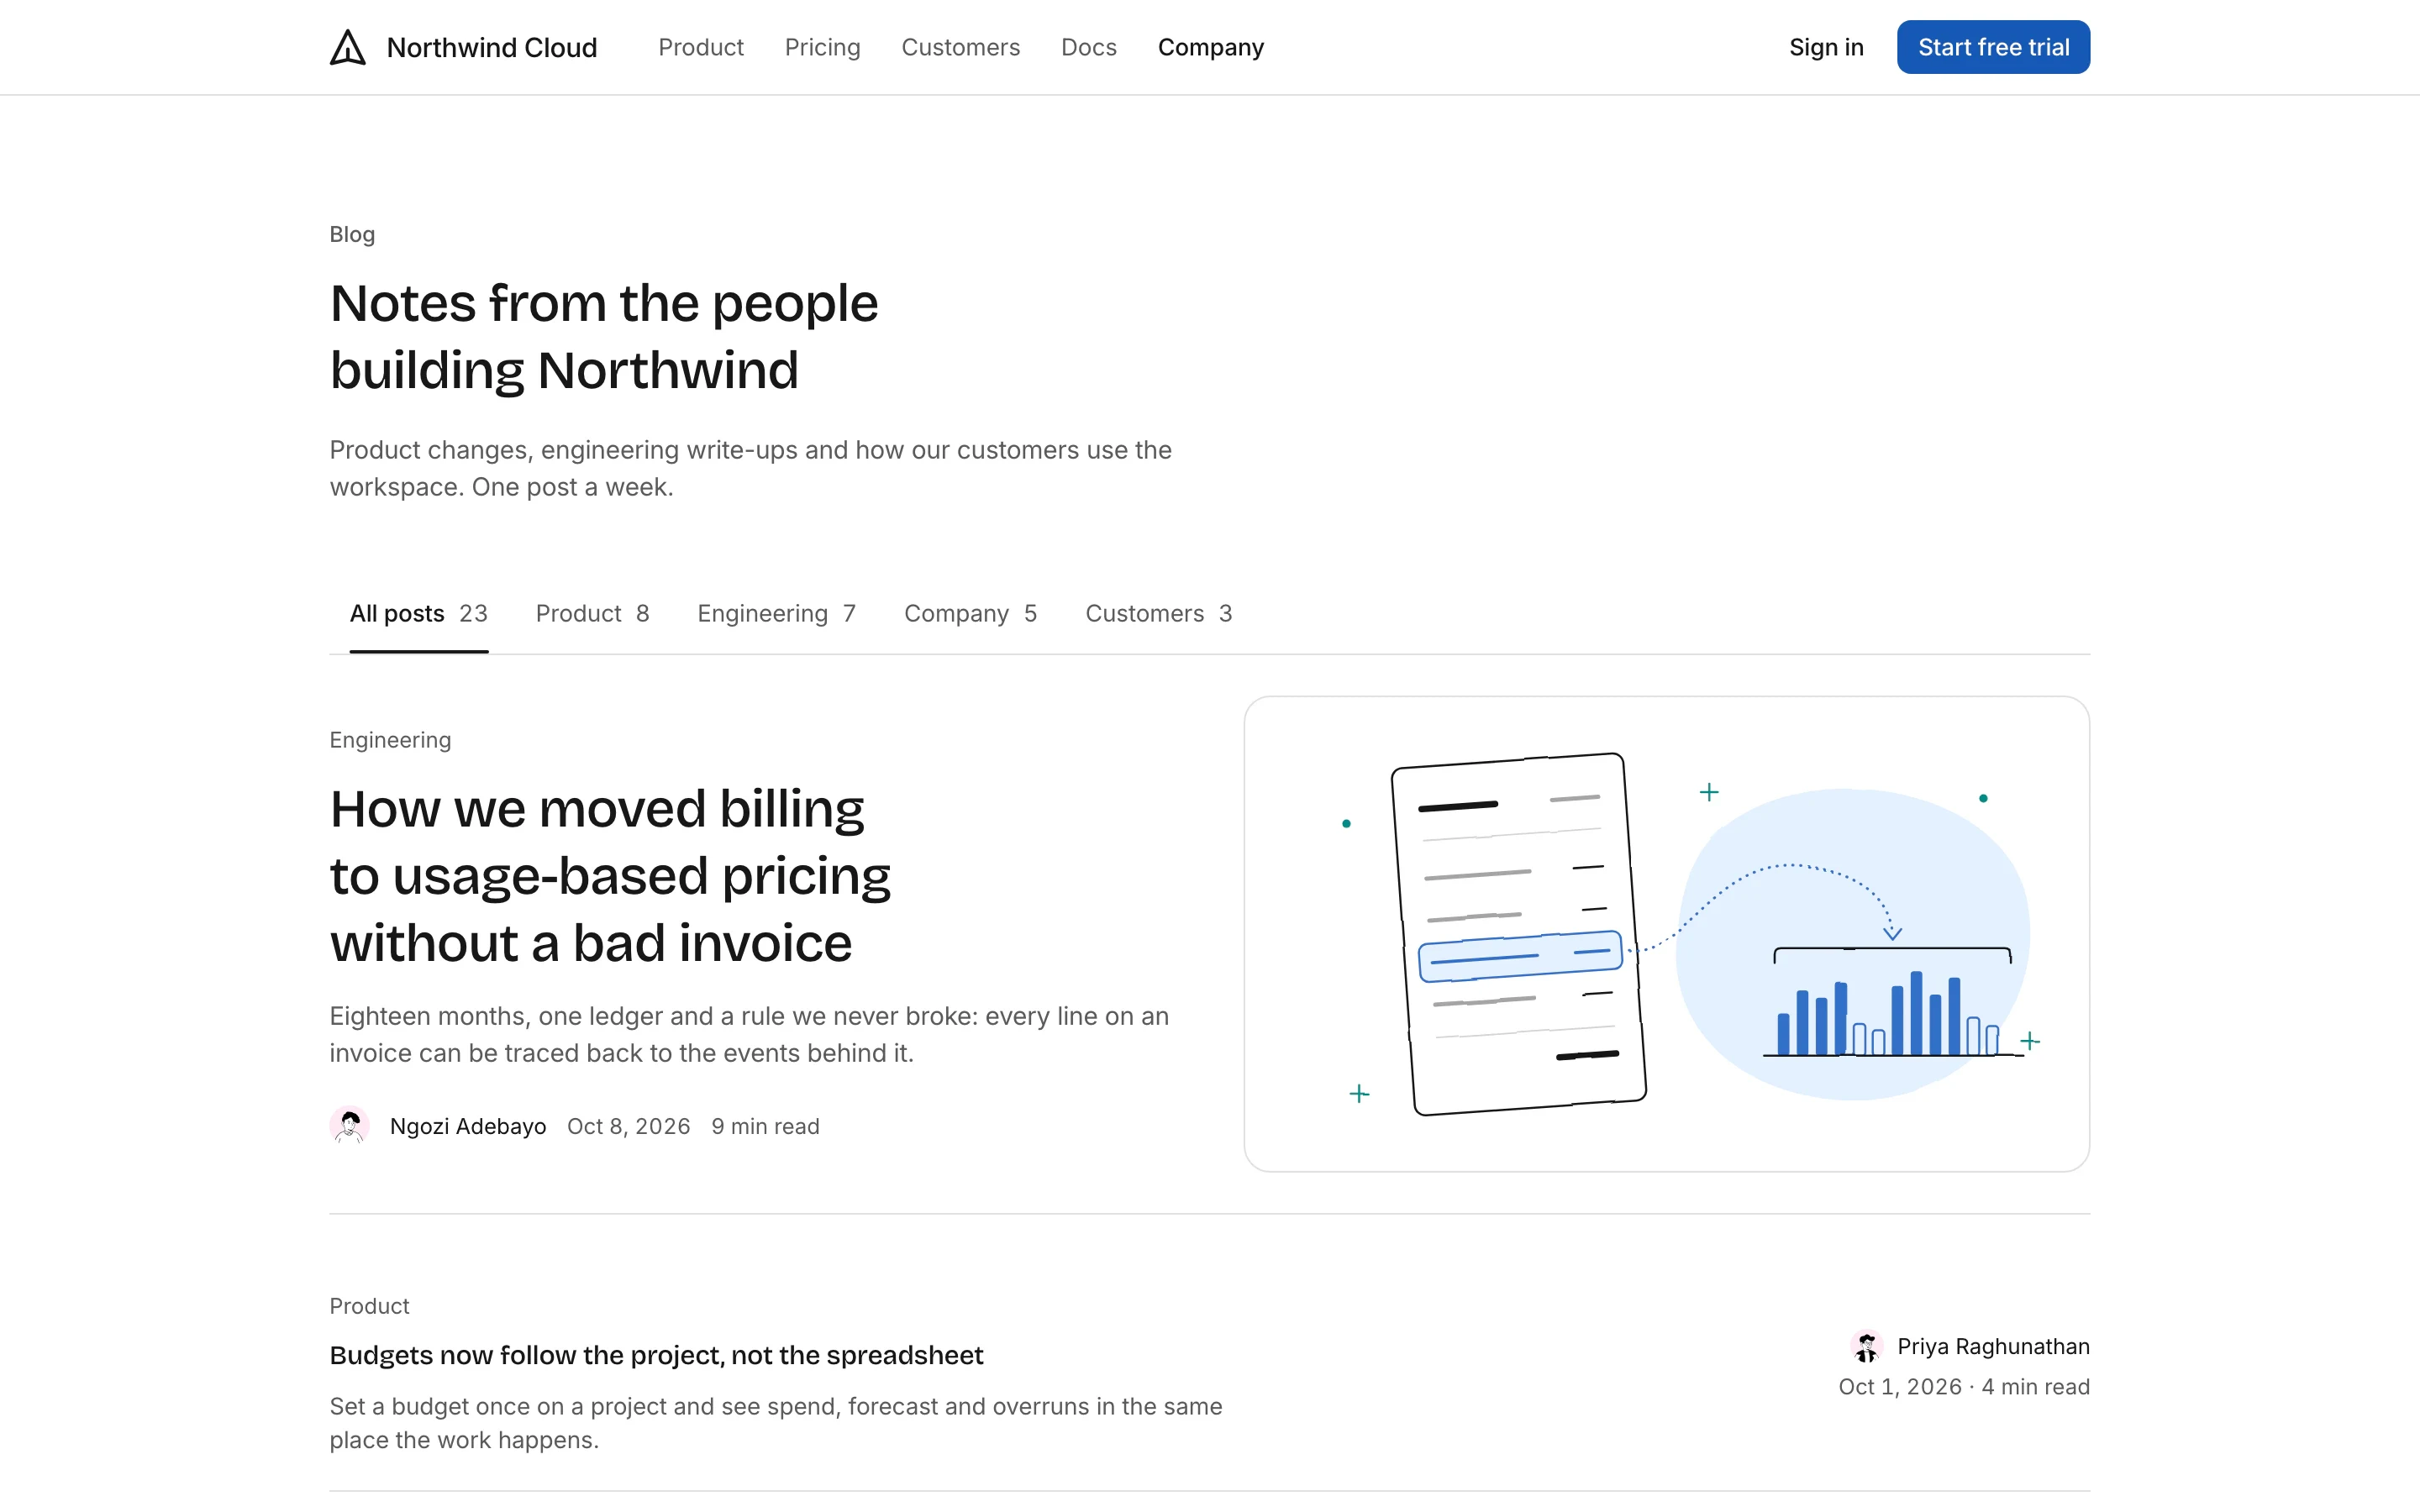Filter posts by the Company tab
The width and height of the screenshot is (2420, 1512).
pyautogui.click(x=970, y=613)
